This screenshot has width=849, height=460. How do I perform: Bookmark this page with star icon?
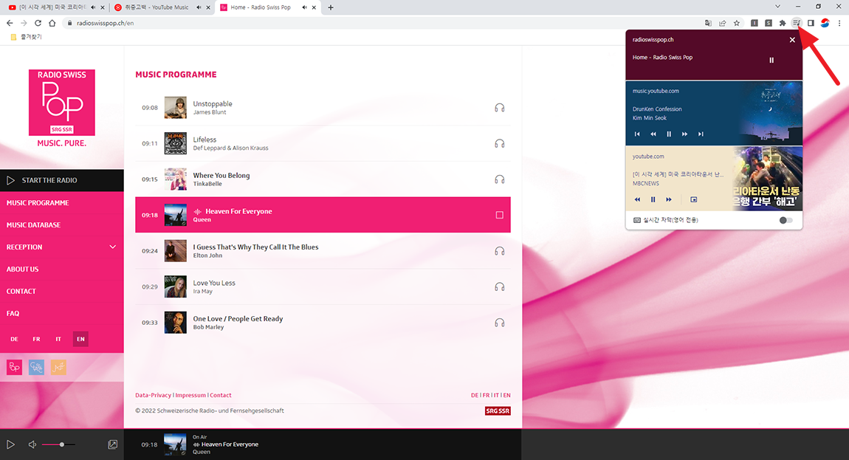coord(736,23)
